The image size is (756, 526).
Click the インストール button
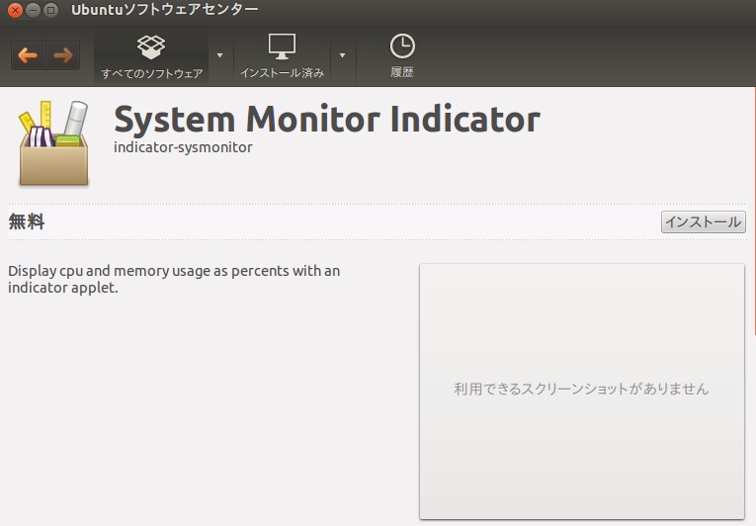[703, 222]
